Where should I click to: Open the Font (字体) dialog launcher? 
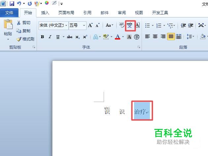coord(139,47)
